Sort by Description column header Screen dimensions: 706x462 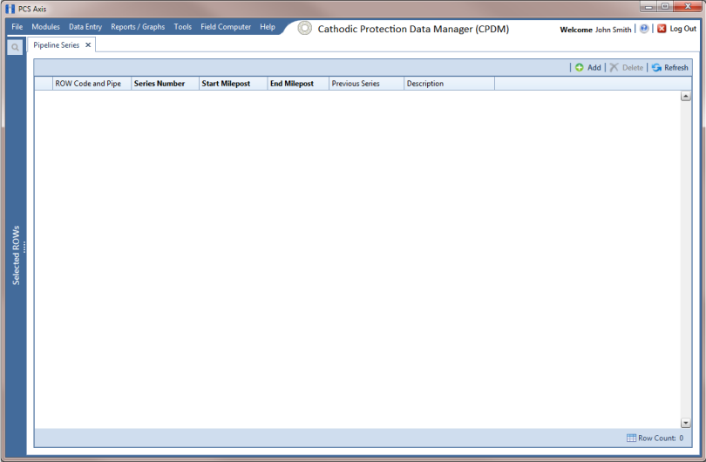coord(450,84)
